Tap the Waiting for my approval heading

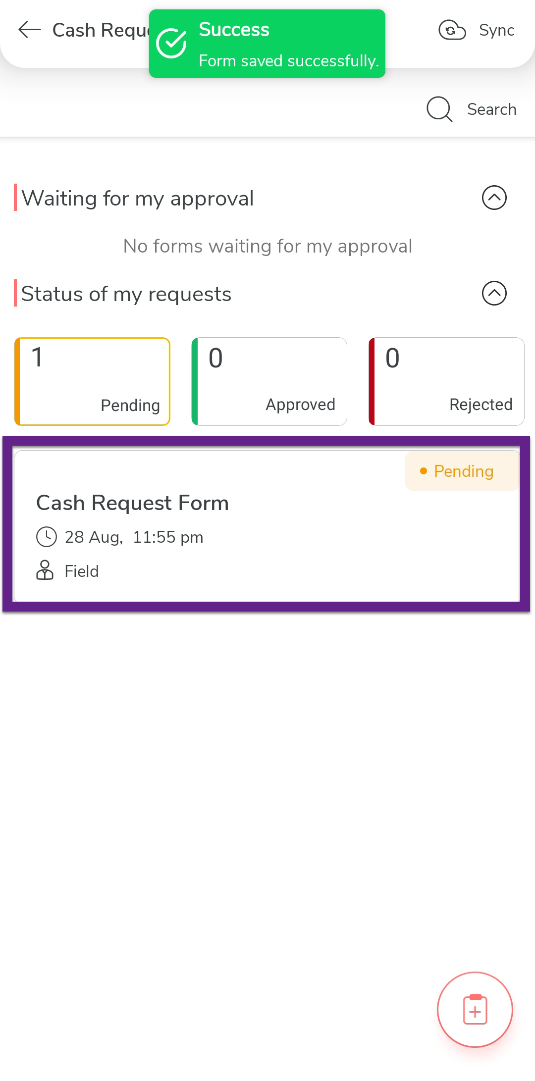coord(138,199)
